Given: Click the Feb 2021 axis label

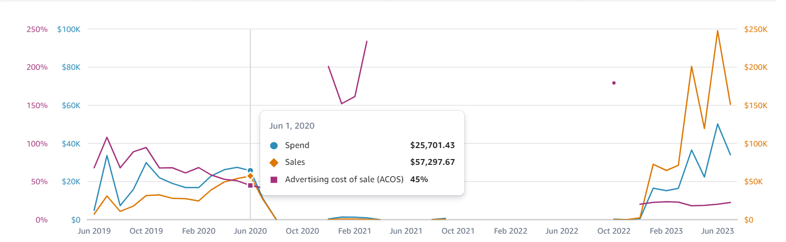Looking at the screenshot, I should 355,231.
